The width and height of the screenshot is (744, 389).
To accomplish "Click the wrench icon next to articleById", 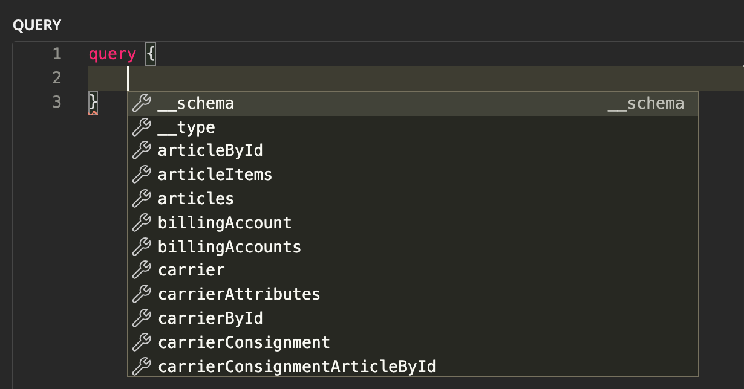I will pyautogui.click(x=141, y=151).
